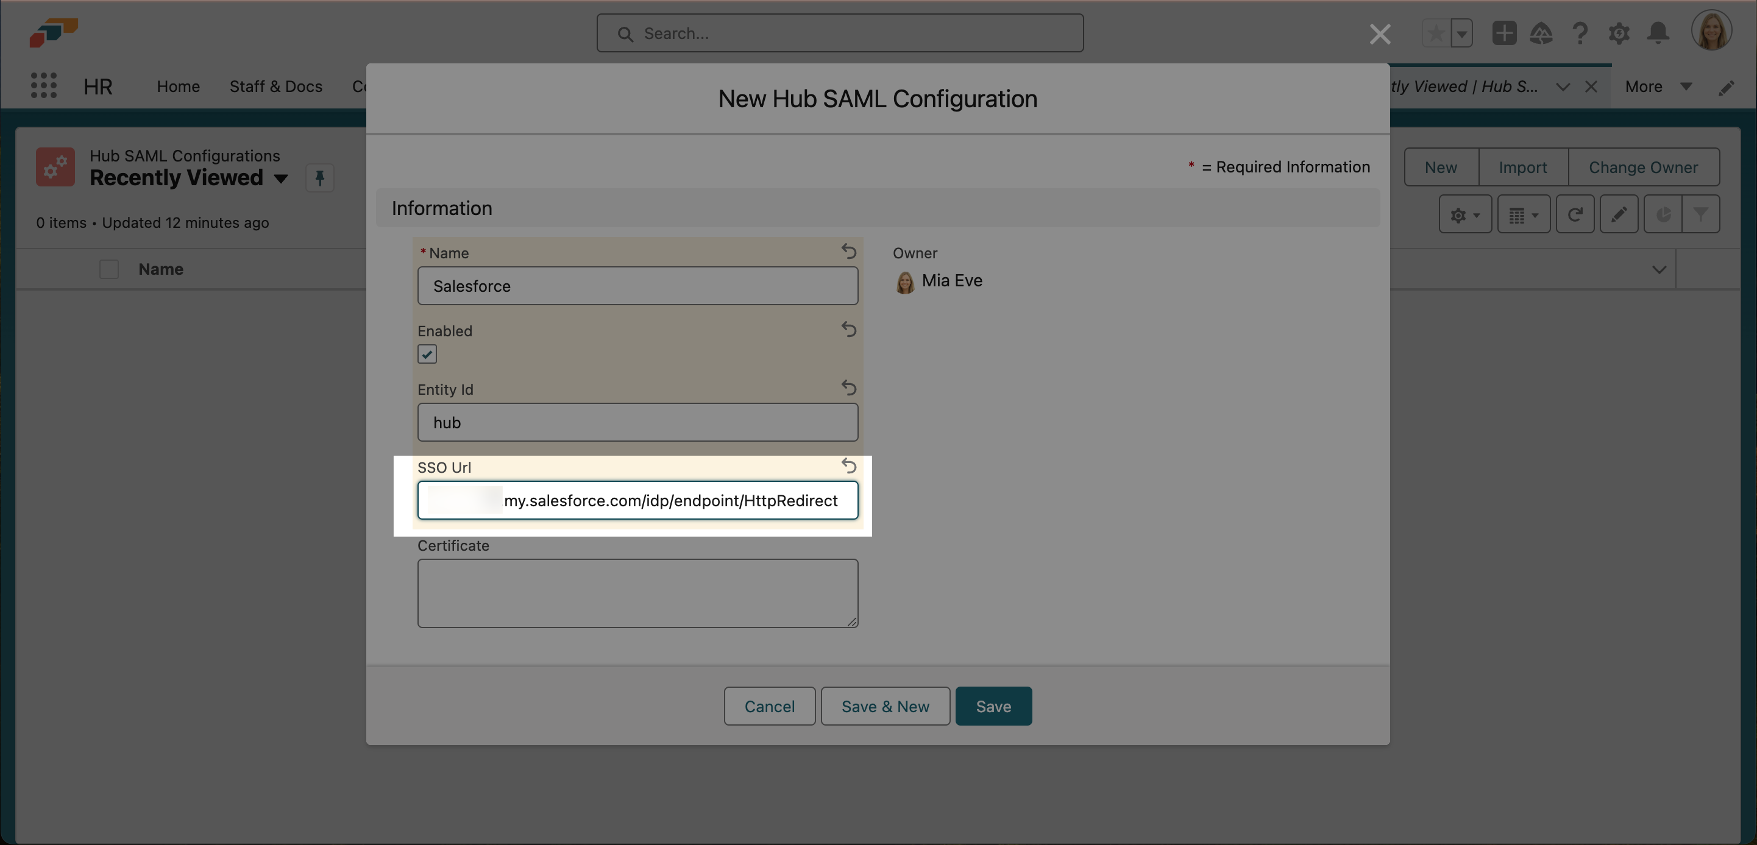The height and width of the screenshot is (845, 1757).
Task: Go to the Home tab
Action: [178, 87]
